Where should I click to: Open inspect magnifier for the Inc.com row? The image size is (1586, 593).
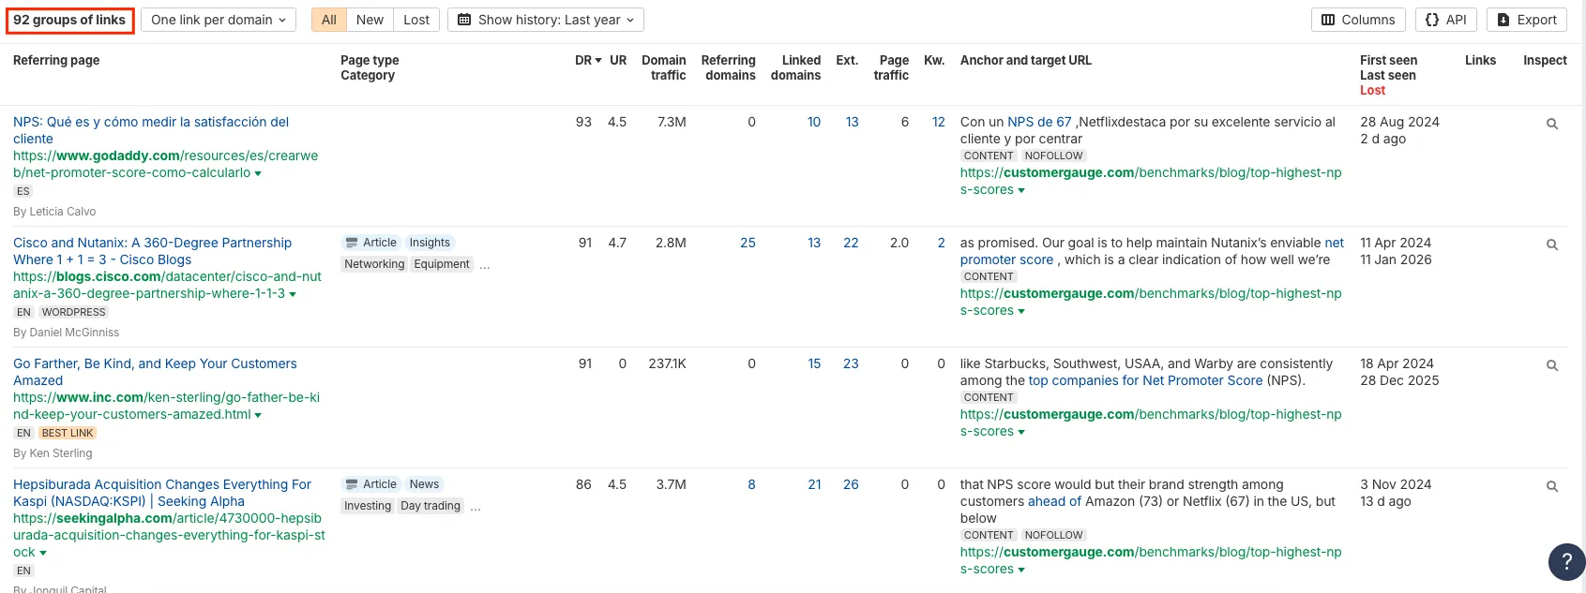[1551, 365]
